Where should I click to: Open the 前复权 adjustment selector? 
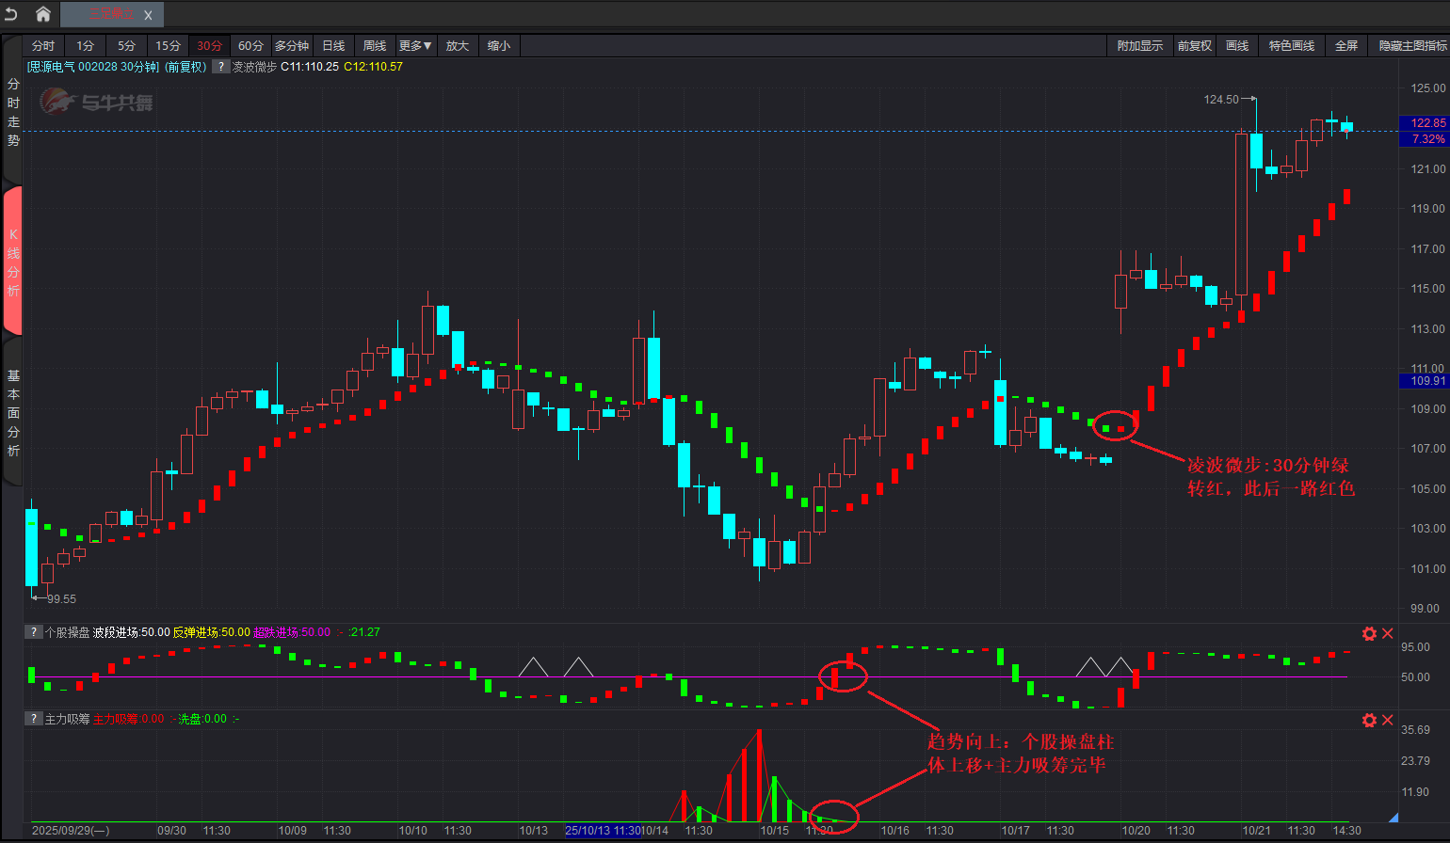click(x=1194, y=46)
